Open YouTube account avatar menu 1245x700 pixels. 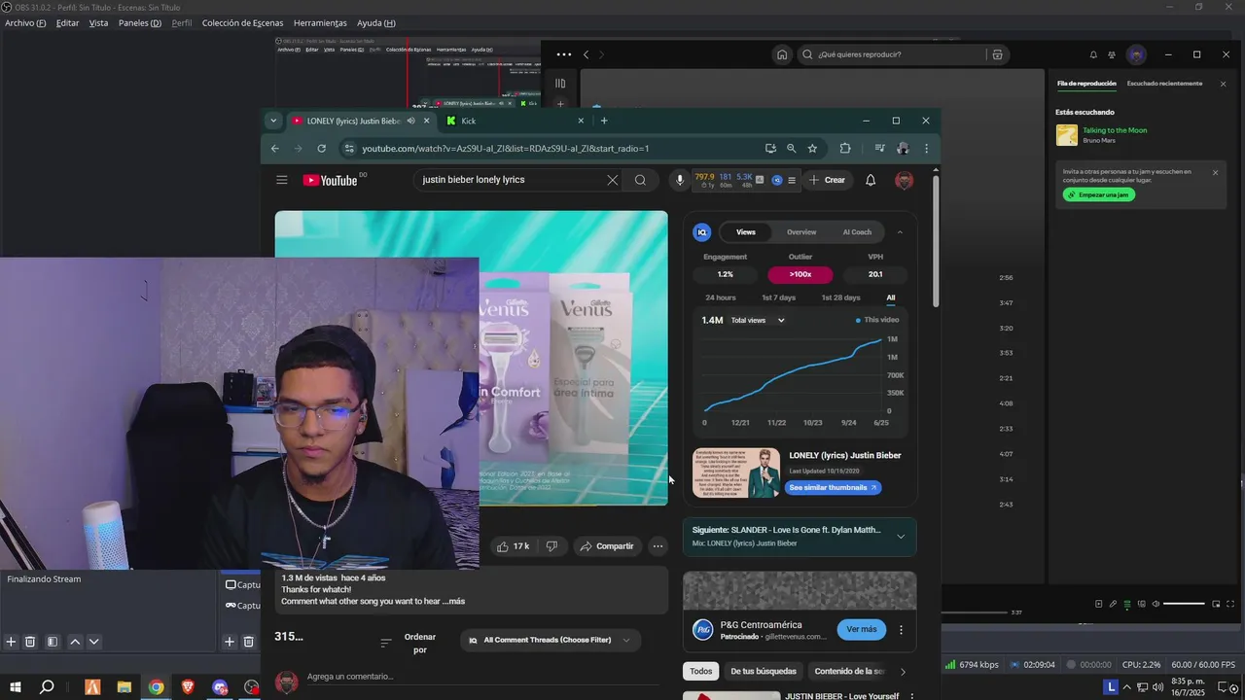click(904, 180)
